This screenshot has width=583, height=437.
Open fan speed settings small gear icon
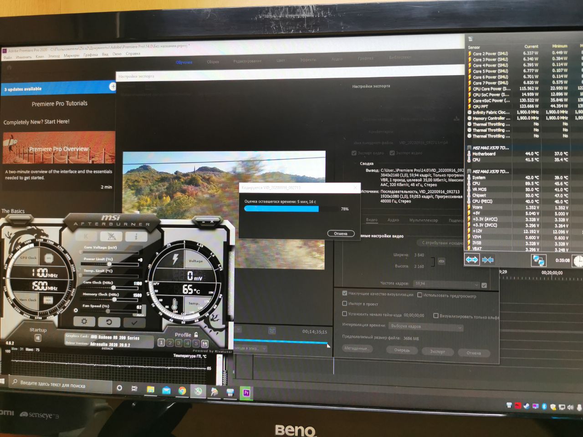point(76,310)
